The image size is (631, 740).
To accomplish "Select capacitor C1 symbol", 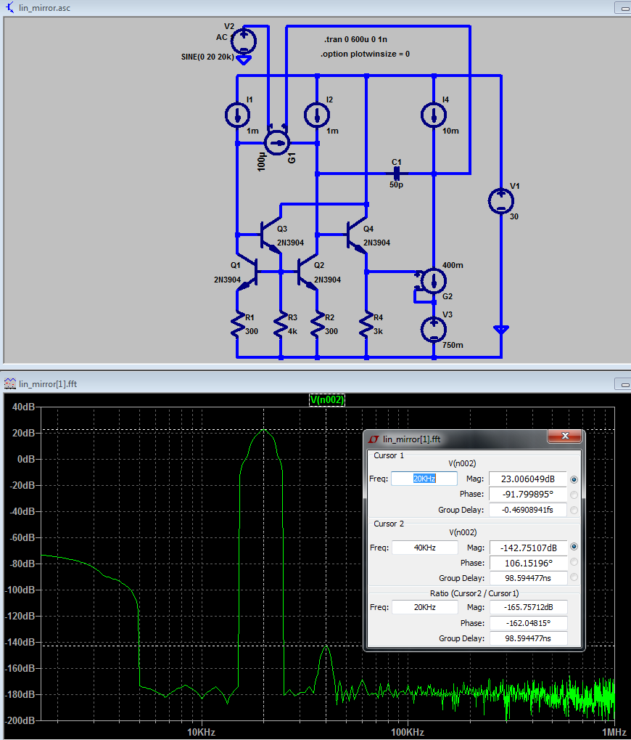I will pyautogui.click(x=396, y=174).
